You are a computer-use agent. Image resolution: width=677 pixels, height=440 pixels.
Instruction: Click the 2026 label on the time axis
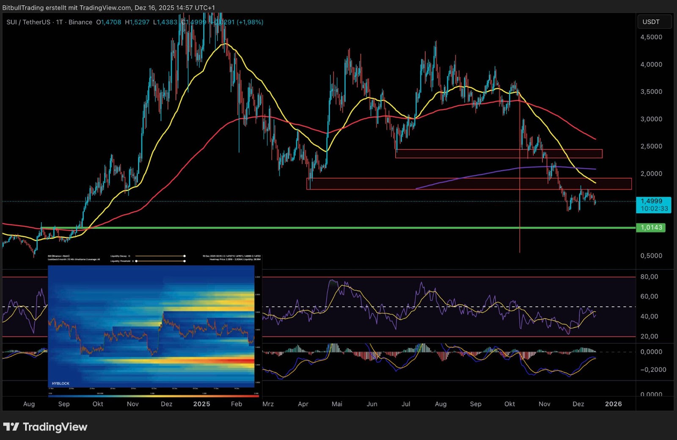[613, 404]
